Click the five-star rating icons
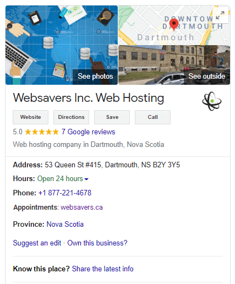Screen dimensions: 235x284 pos(42,132)
